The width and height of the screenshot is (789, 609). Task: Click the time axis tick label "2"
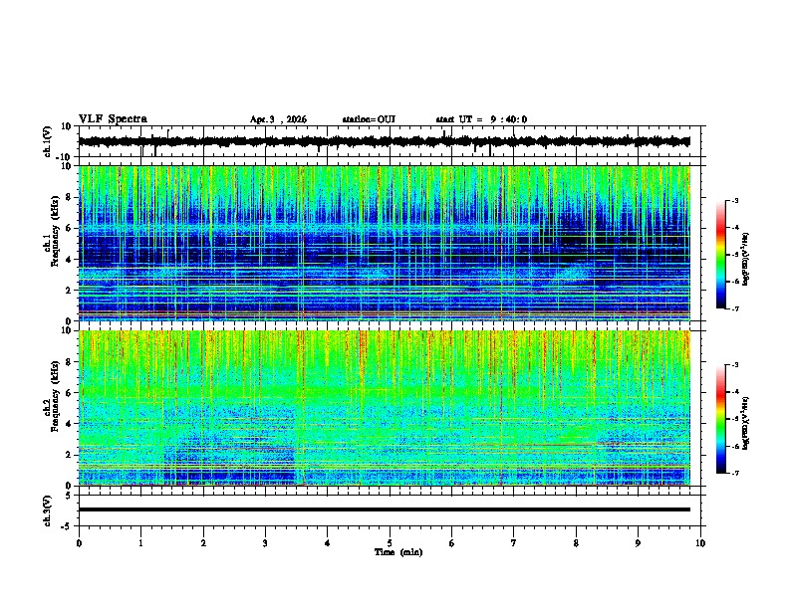click(x=203, y=543)
